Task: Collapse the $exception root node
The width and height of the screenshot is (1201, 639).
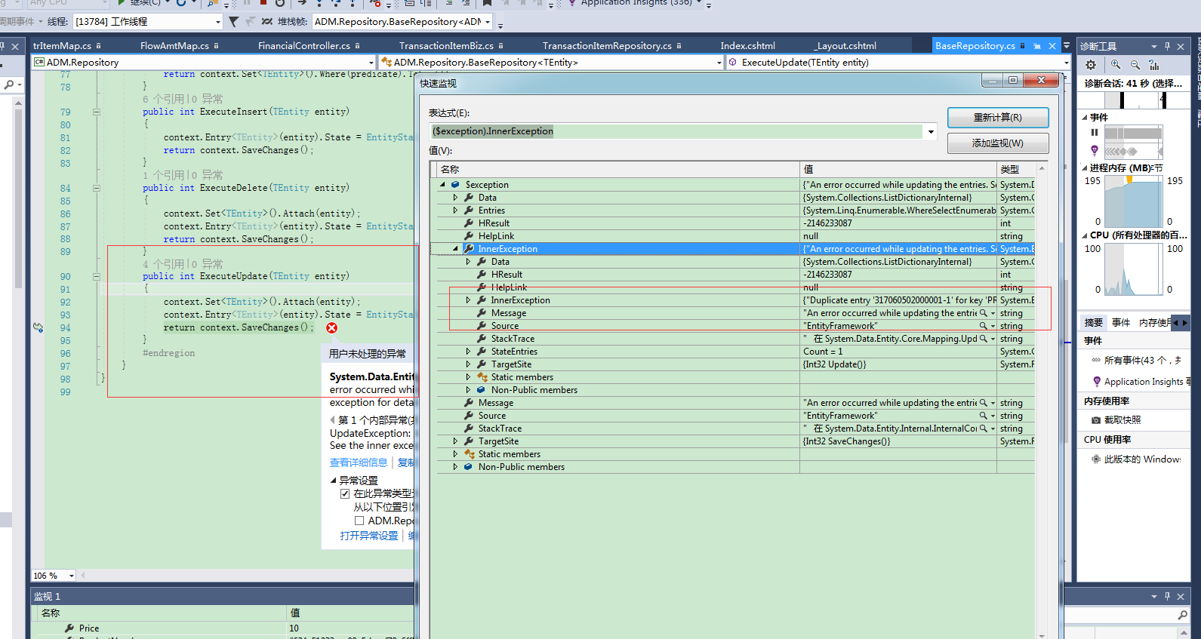Action: point(442,185)
